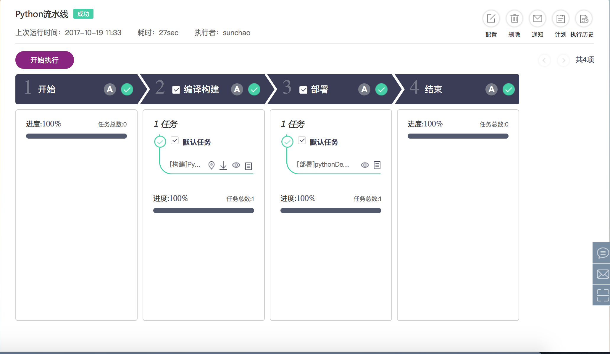Screen dimensions: 610x354
Task: Click the 耗时: 27sec text
Action: pos(158,33)
